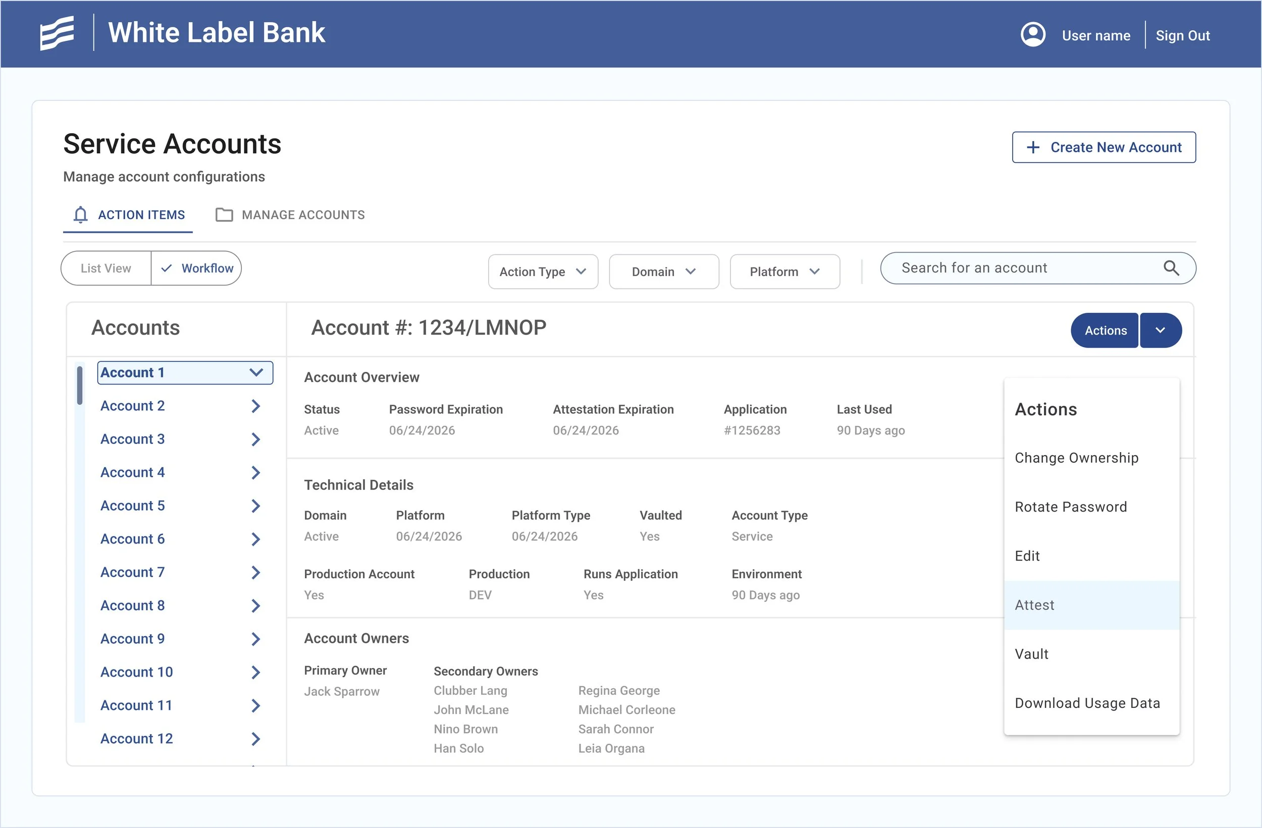Click the accounts list scrollbar thumb
The width and height of the screenshot is (1262, 828).
click(x=80, y=385)
